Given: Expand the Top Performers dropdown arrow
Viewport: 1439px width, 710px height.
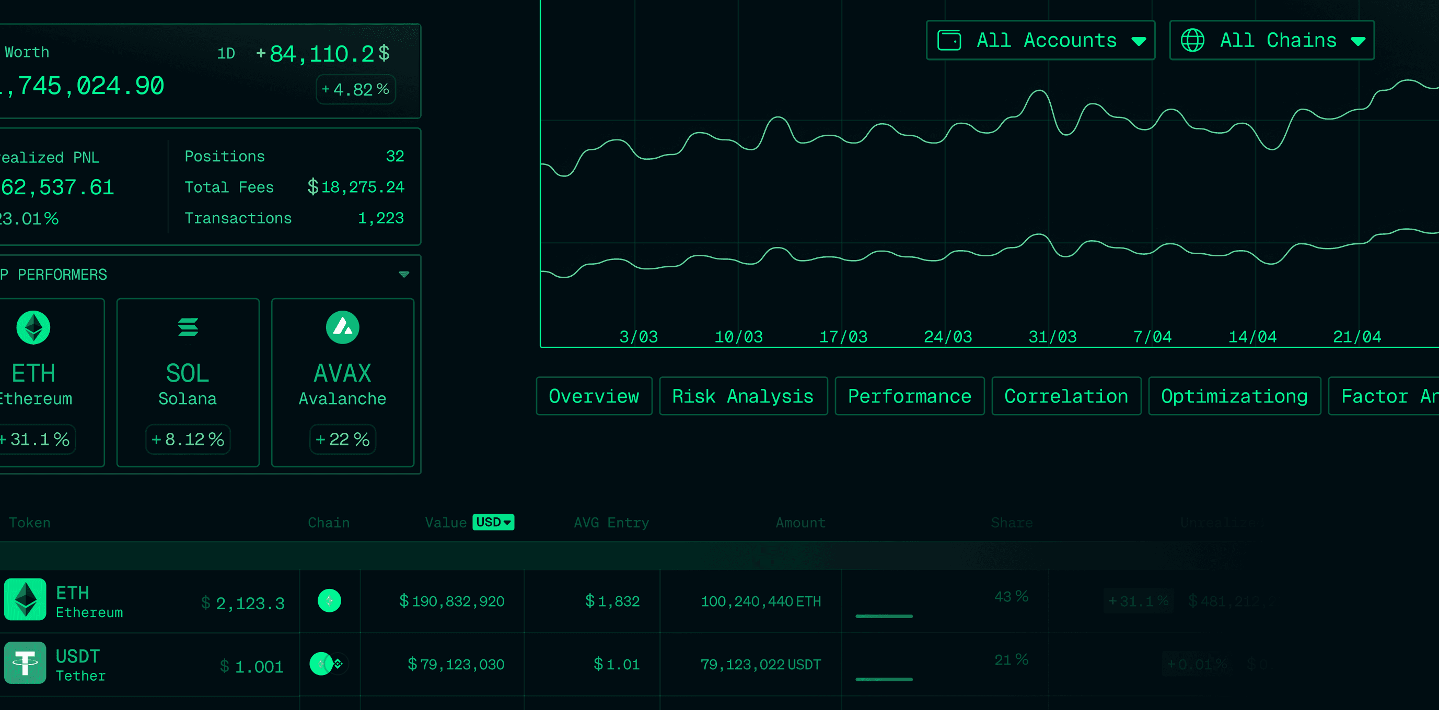Looking at the screenshot, I should click(x=404, y=274).
